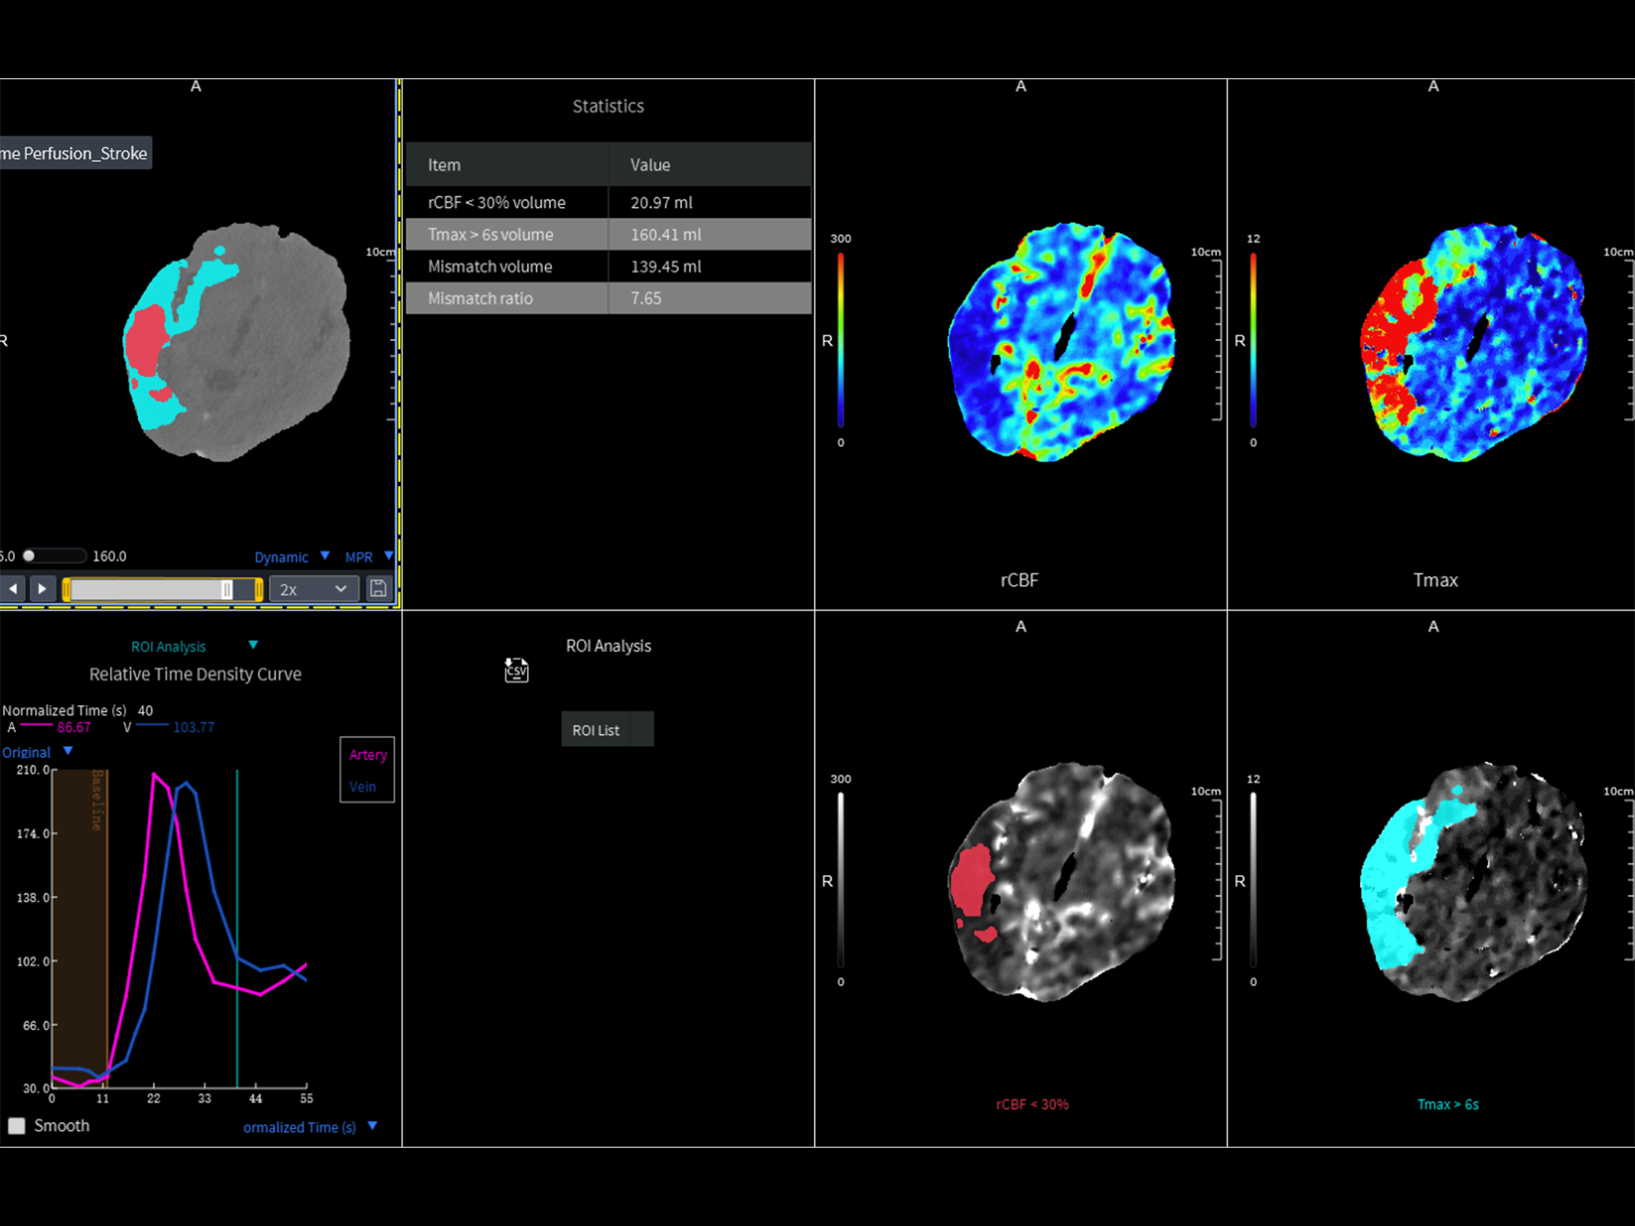The height and width of the screenshot is (1226, 1635).
Task: Open the Original curve type dropdown
Action: [x=68, y=751]
